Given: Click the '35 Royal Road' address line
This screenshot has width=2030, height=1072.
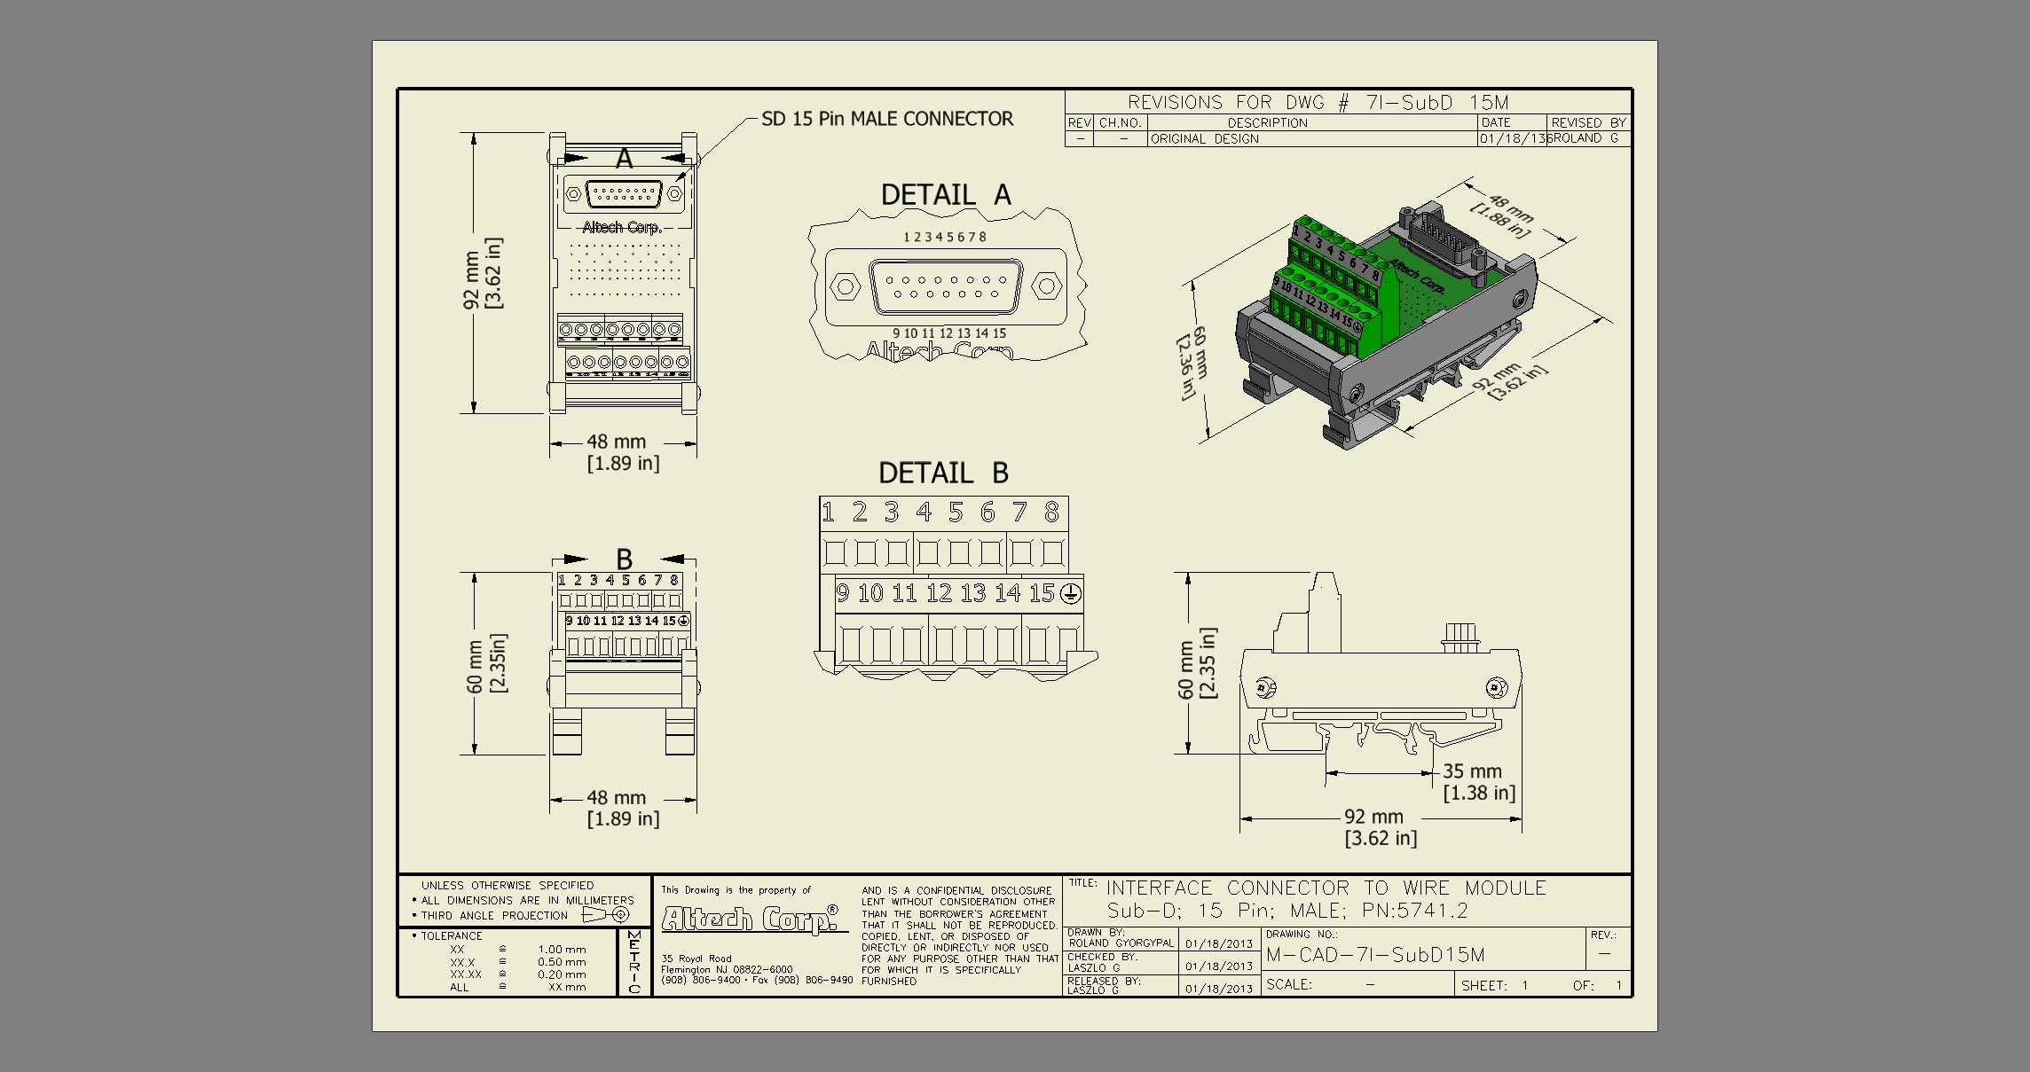Looking at the screenshot, I should coord(696,959).
